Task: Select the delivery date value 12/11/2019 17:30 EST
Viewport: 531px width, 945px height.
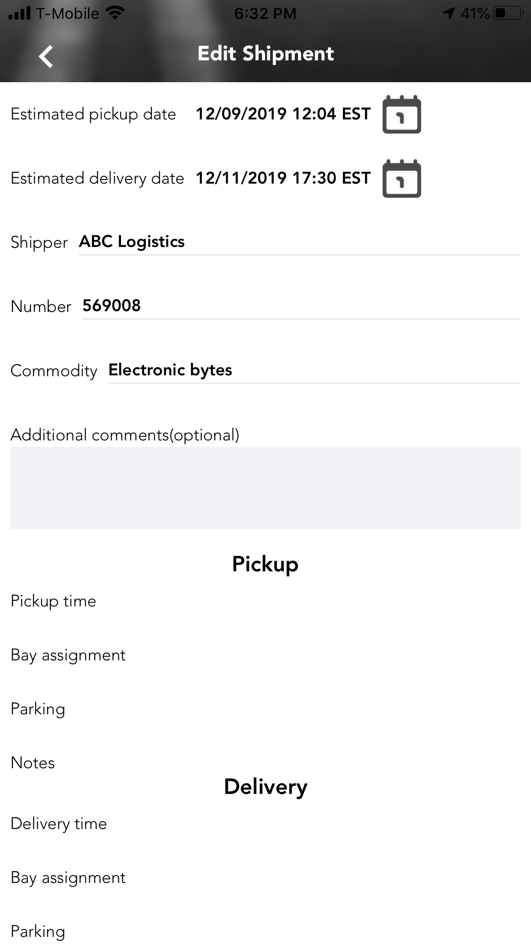Action: [x=283, y=178]
